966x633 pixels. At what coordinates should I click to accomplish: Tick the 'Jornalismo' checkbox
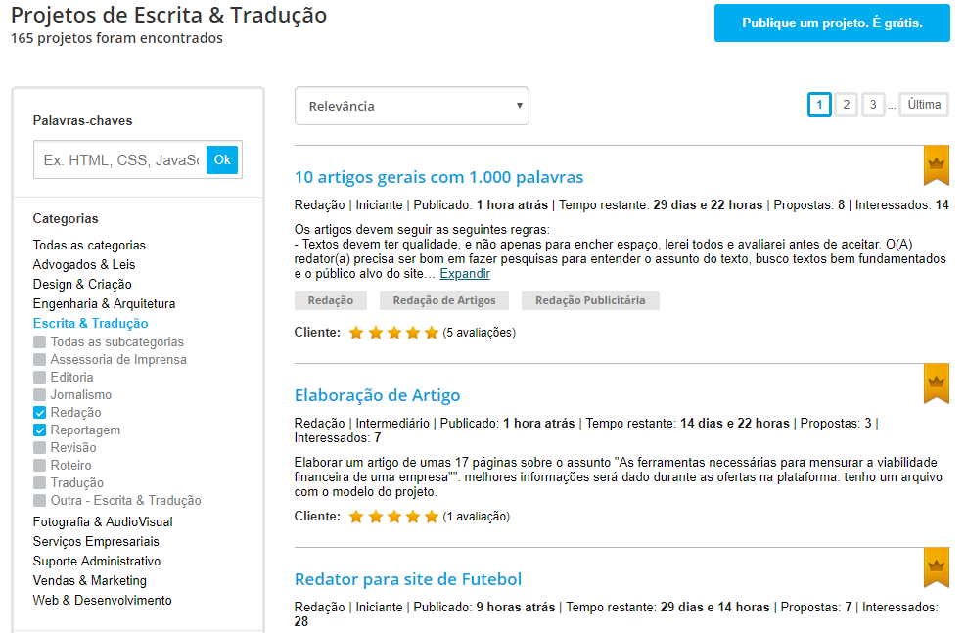(x=39, y=394)
